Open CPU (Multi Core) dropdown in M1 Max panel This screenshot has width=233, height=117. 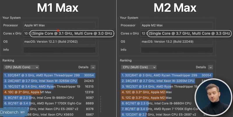[x=21, y=67]
